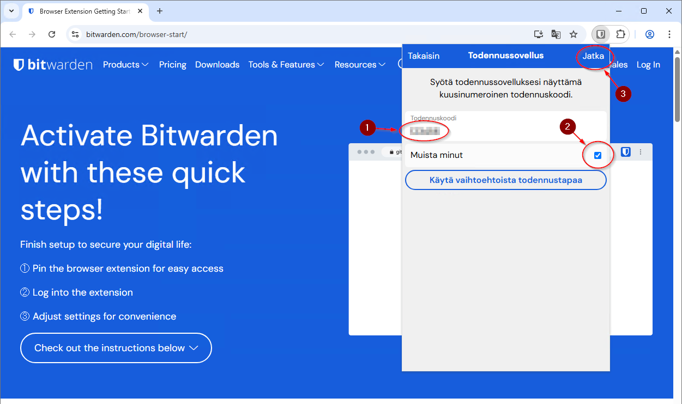Go forward in browser history
This screenshot has width=682, height=404.
[x=32, y=34]
